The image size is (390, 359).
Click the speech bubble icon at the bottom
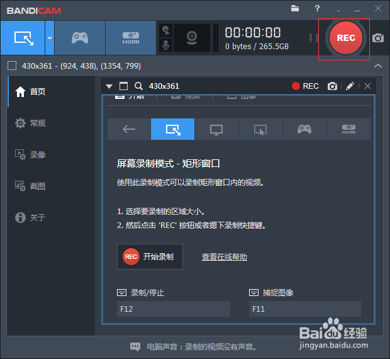click(135, 346)
